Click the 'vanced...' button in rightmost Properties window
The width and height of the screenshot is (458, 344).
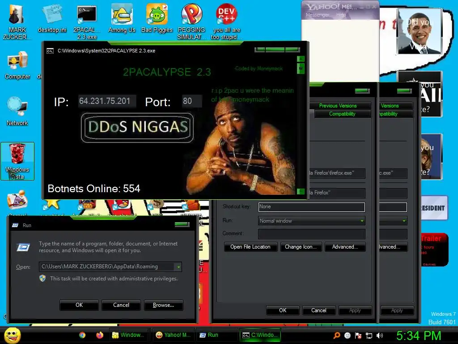[393, 247]
